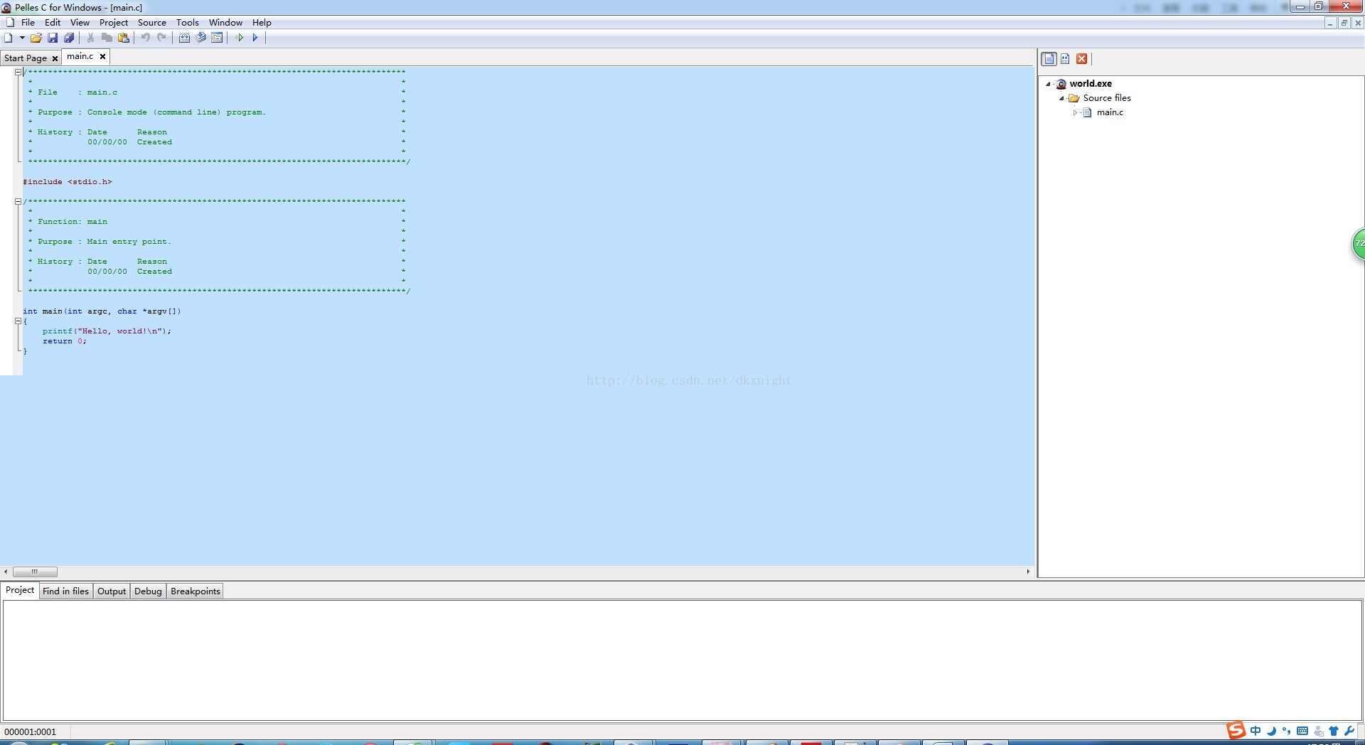This screenshot has width=1365, height=745.
Task: Click the Sogou input method S logo
Action: pyautogui.click(x=1236, y=731)
